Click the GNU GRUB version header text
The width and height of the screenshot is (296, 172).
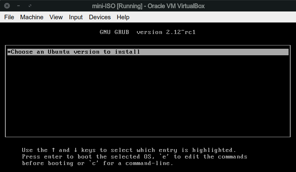(148, 32)
